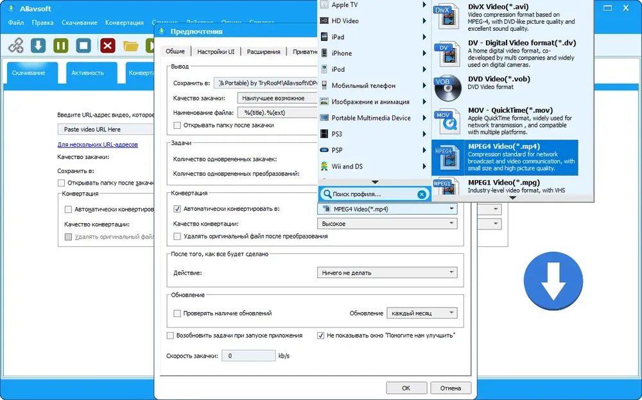642x400 pixels.
Task: Toggle Автоматически конвертировать checkbox in main window
Action: pyautogui.click(x=69, y=210)
